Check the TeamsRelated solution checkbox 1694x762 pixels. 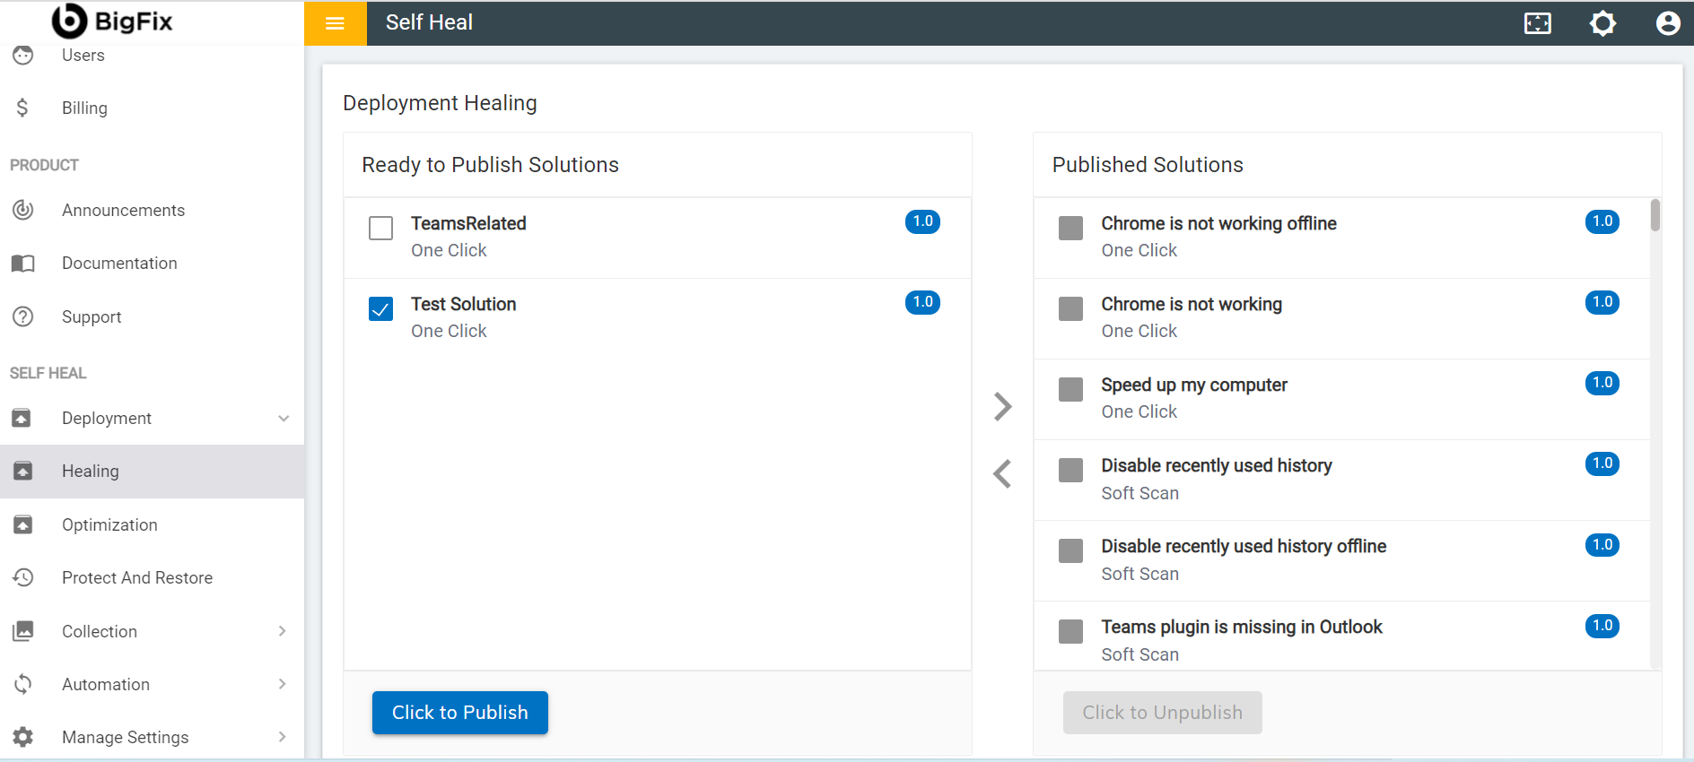pos(381,228)
